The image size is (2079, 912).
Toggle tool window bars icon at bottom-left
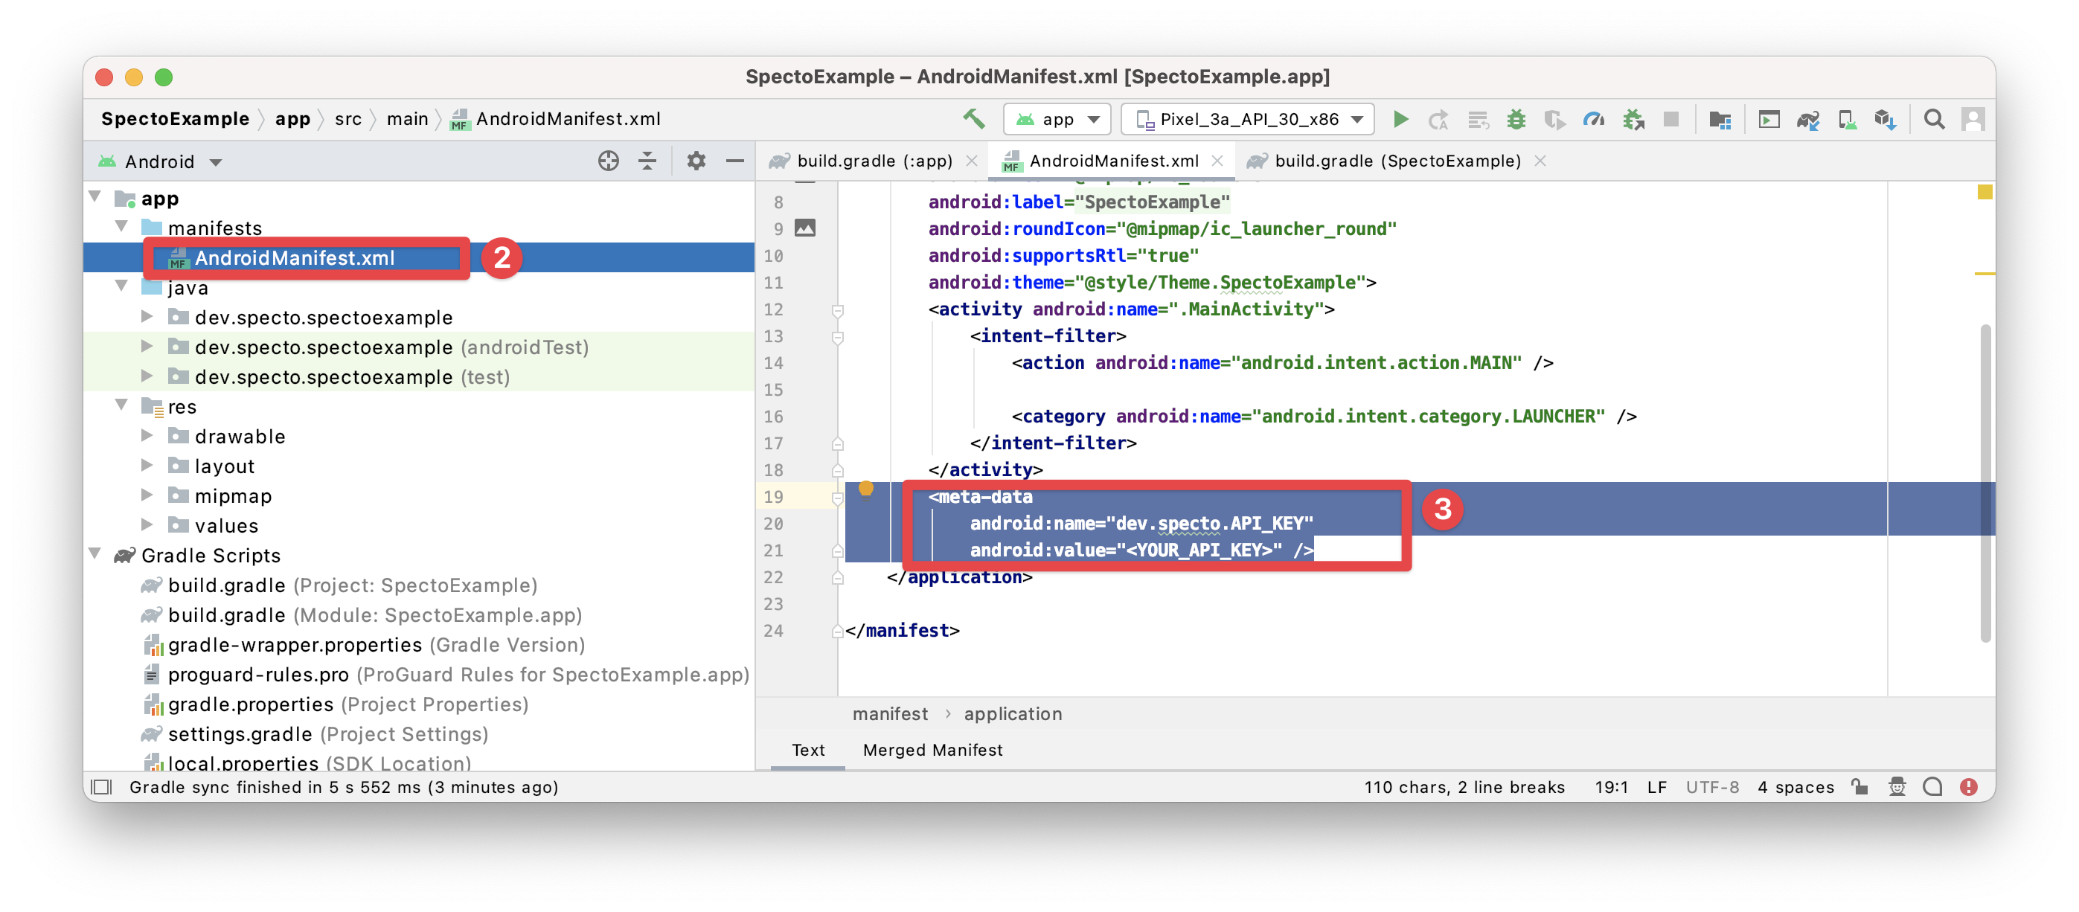[101, 787]
